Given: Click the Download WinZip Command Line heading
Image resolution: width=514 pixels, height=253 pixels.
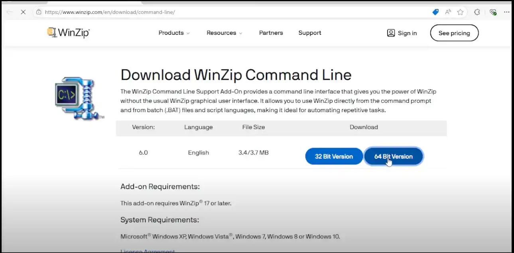Looking at the screenshot, I should 236,75.
